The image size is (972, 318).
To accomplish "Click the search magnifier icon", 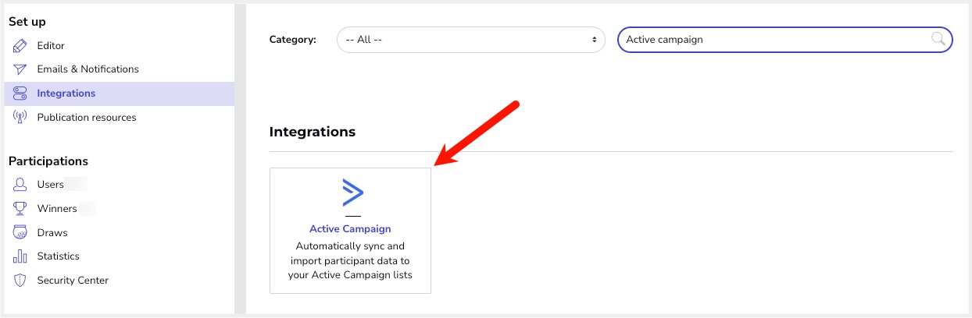I will 938,39.
